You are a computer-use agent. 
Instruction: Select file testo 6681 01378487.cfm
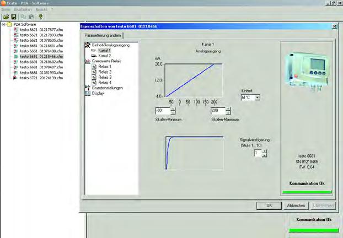click(41, 67)
